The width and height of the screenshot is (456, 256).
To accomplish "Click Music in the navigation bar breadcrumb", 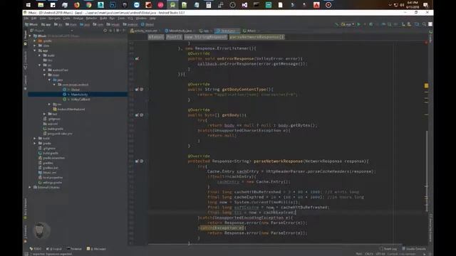I will point(31,24).
